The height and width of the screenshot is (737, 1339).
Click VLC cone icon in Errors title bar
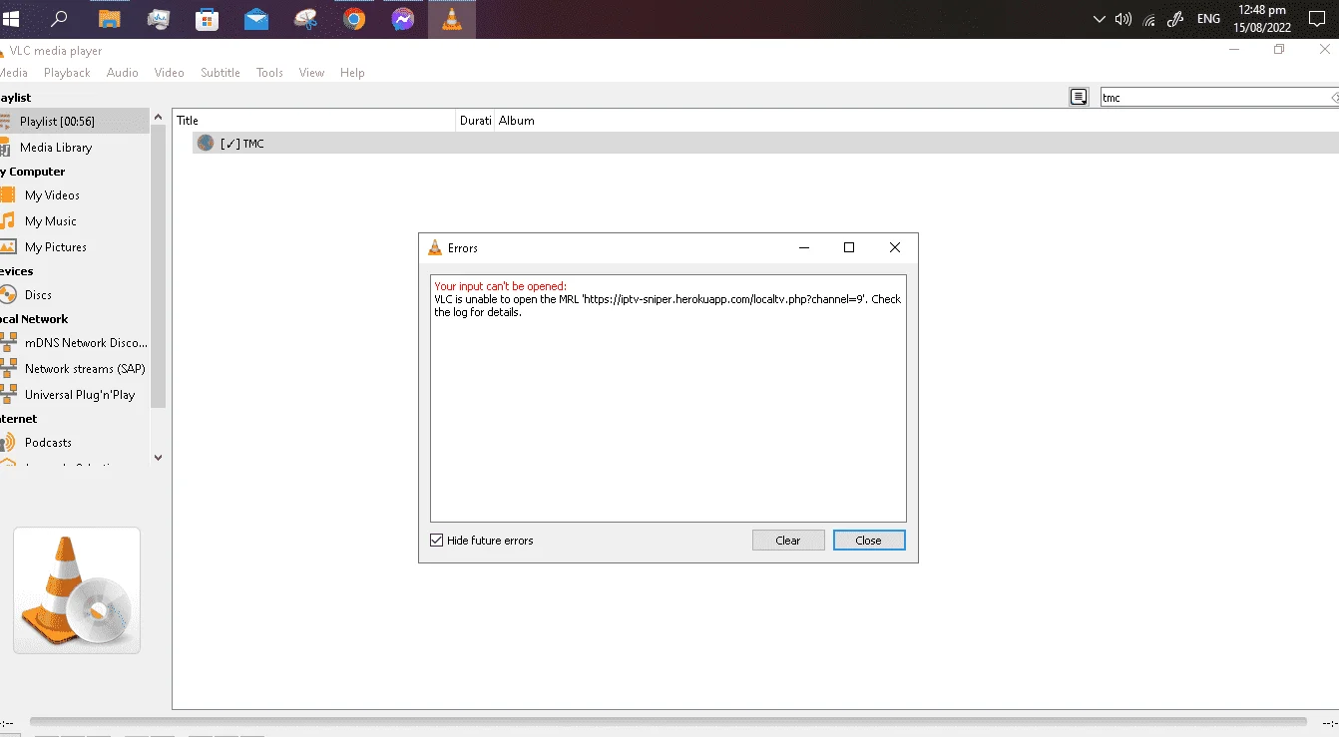[x=434, y=248]
